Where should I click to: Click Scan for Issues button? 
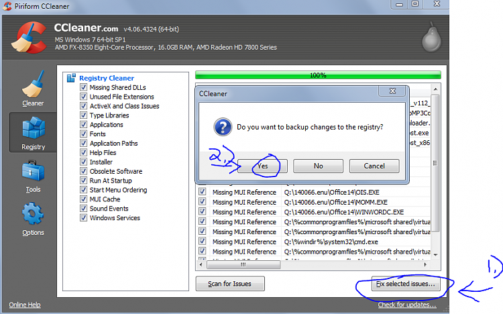230,284
